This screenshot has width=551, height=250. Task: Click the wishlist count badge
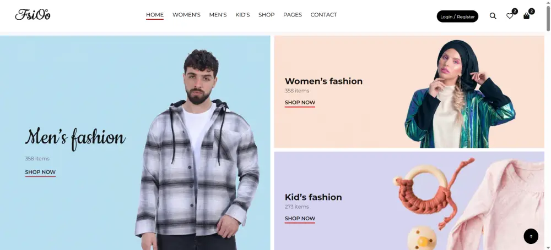(515, 11)
